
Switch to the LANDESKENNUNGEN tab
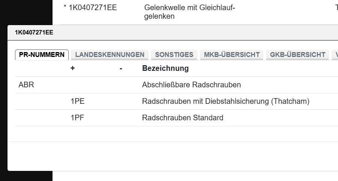coord(110,55)
